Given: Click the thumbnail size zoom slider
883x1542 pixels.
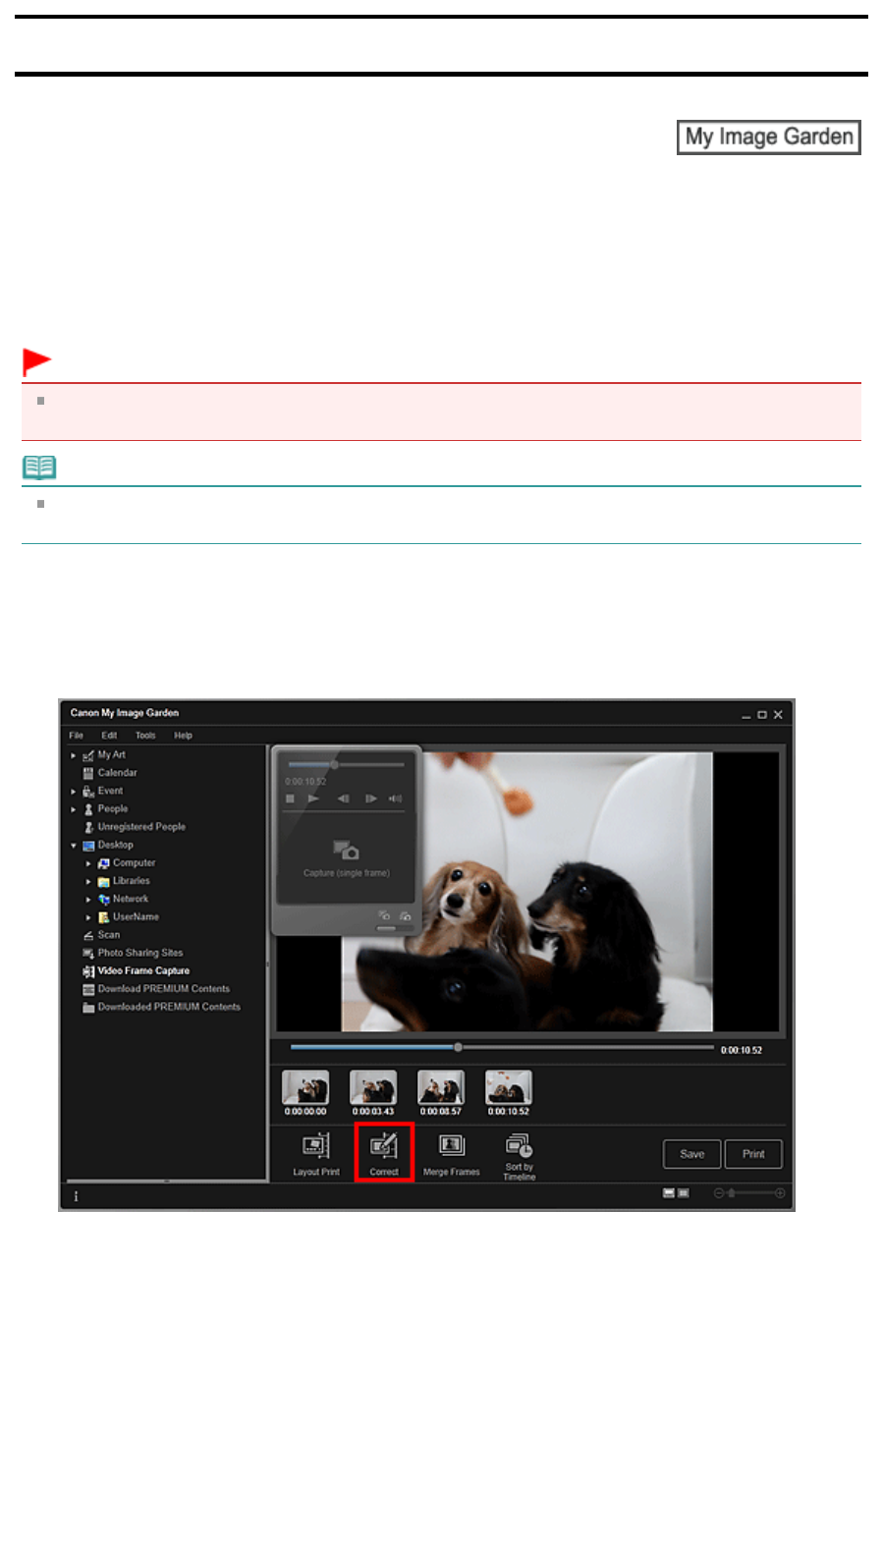Looking at the screenshot, I should tap(732, 1193).
